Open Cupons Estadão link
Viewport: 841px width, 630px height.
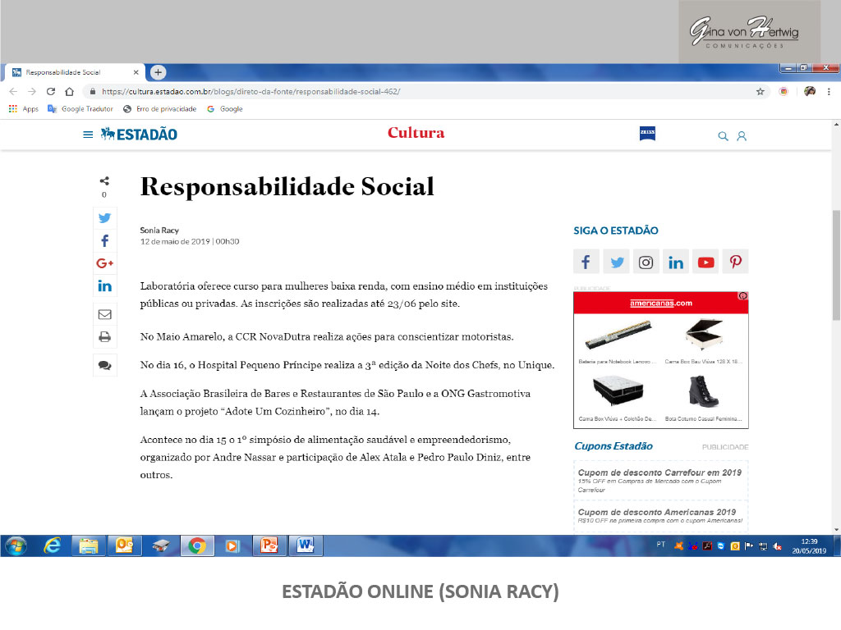614,446
